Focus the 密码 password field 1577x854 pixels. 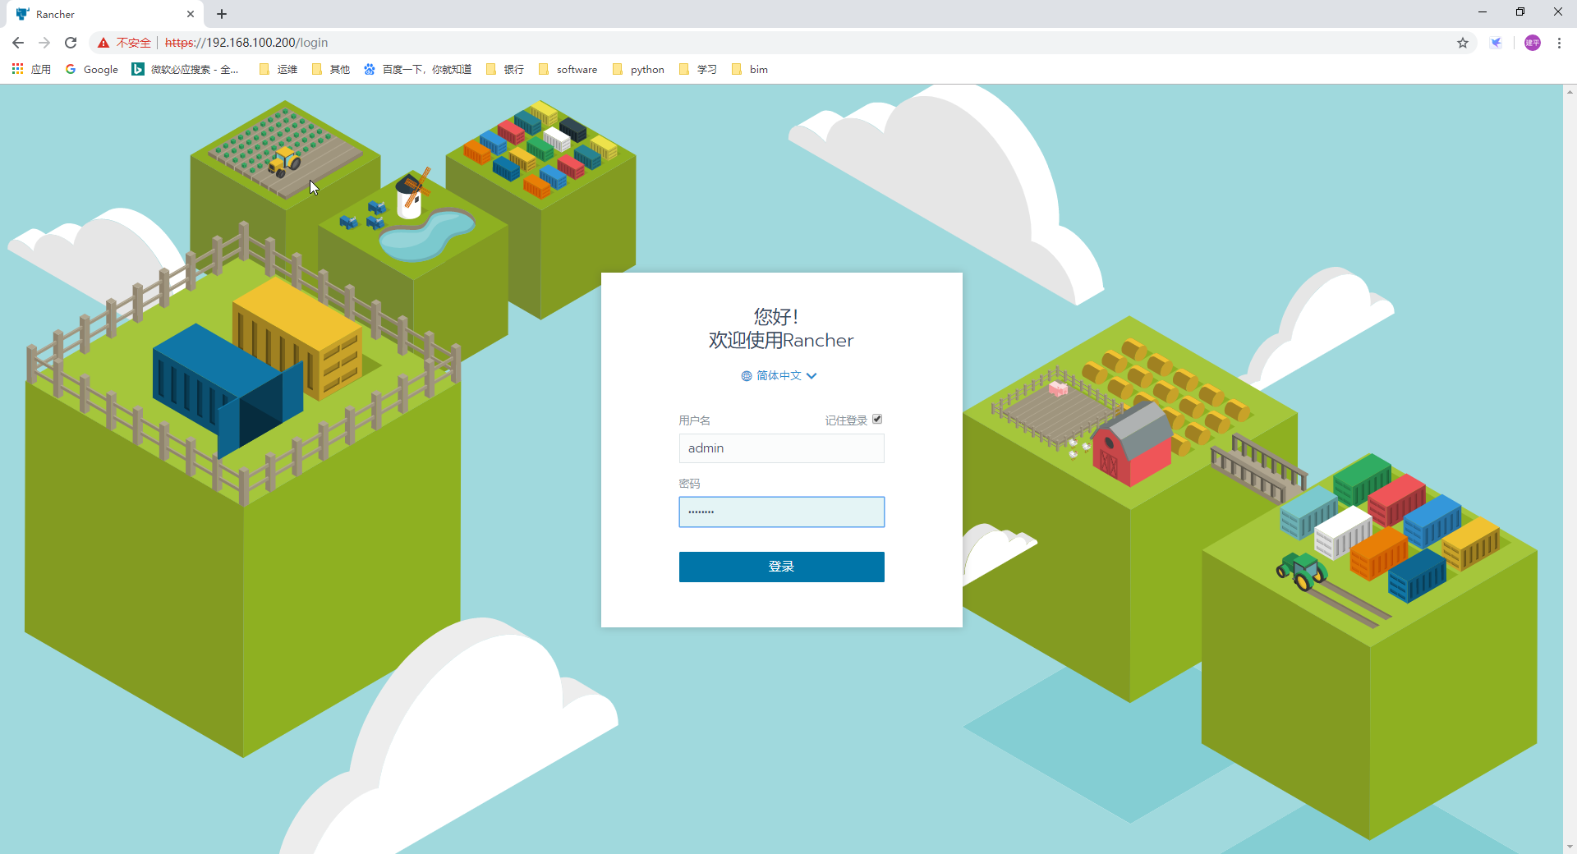[781, 512]
